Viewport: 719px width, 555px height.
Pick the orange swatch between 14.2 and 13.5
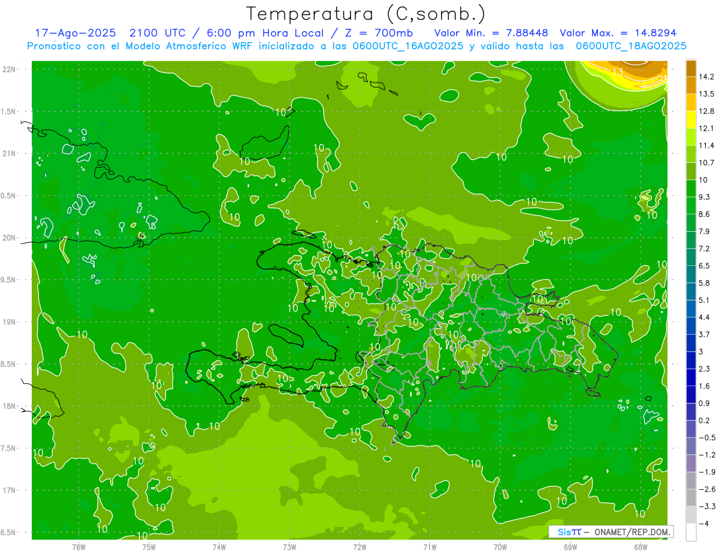(691, 86)
